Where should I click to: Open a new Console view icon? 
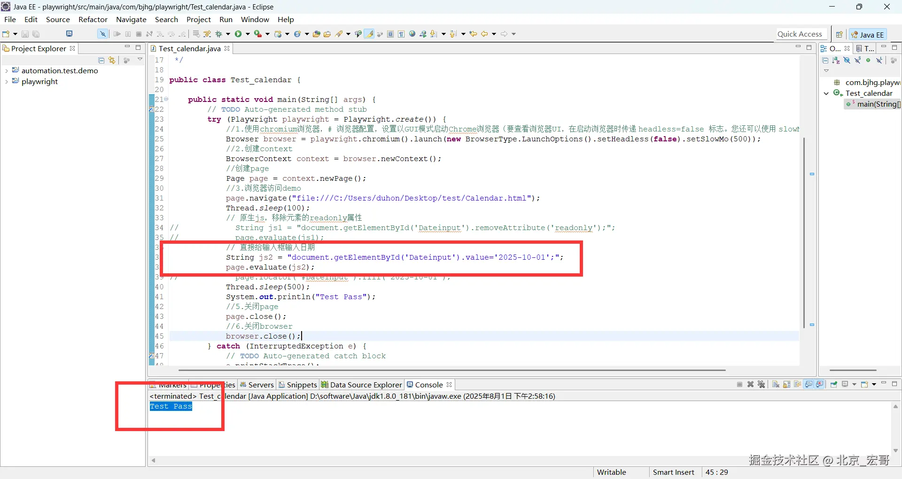pos(864,385)
